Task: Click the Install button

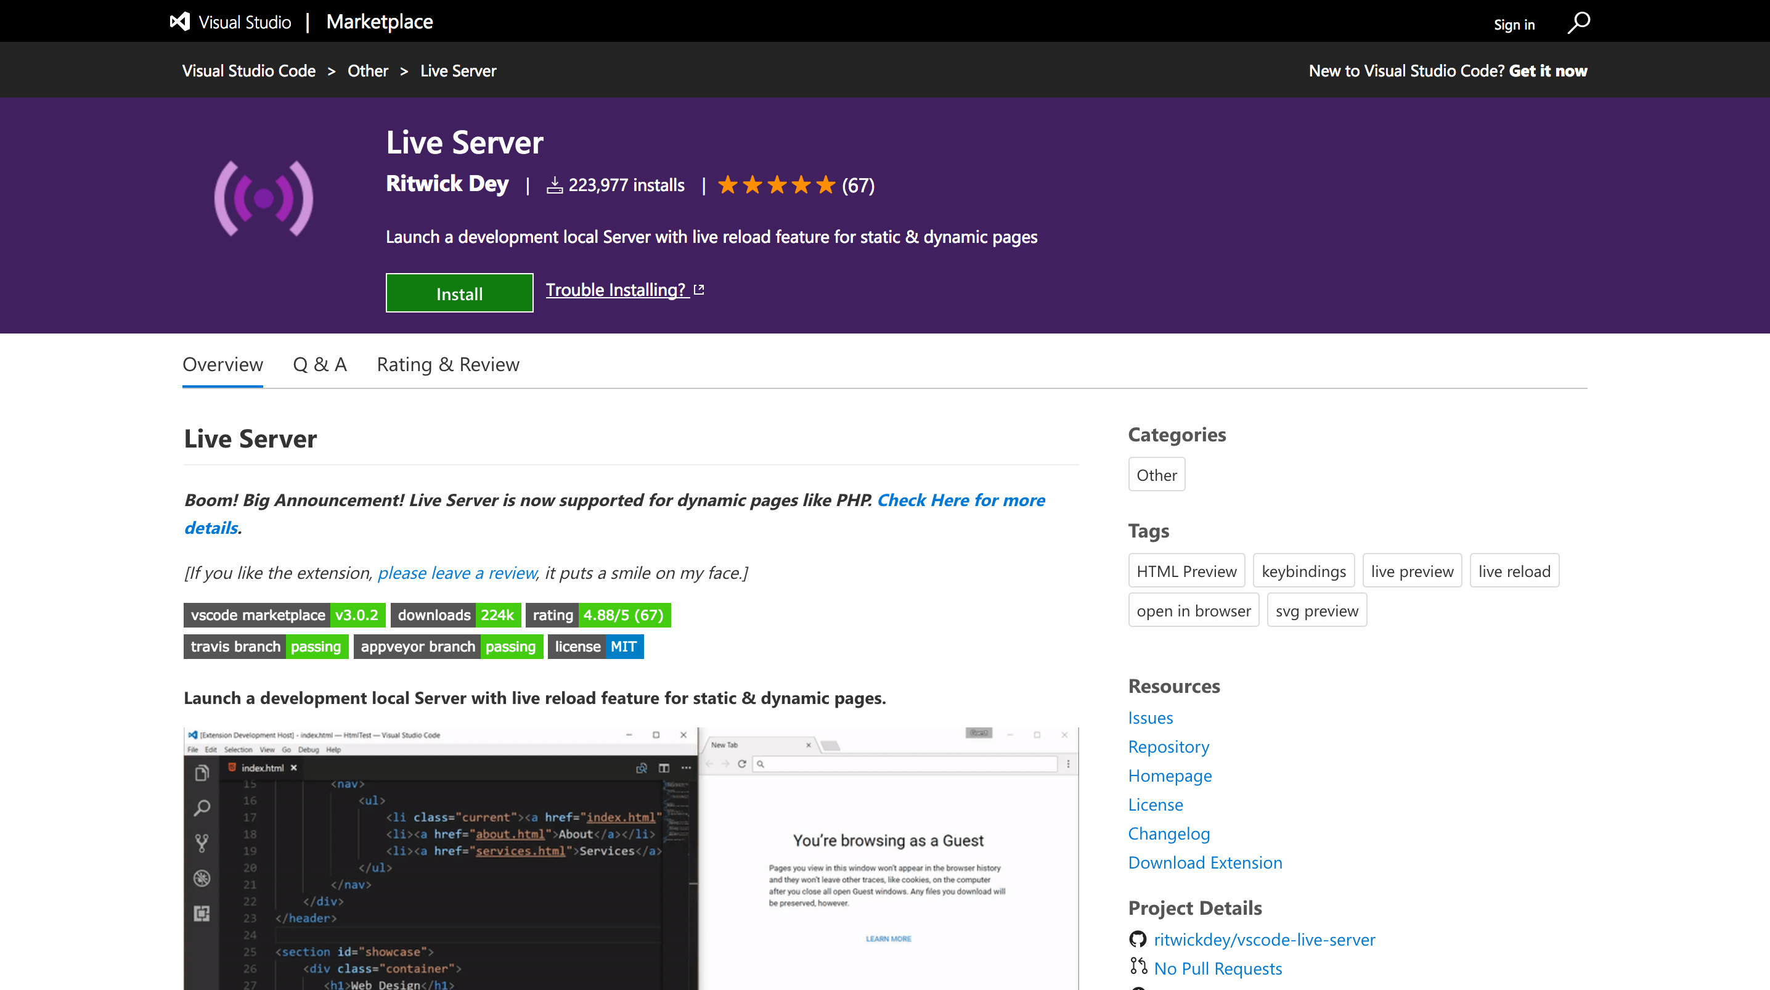Action: pos(459,292)
